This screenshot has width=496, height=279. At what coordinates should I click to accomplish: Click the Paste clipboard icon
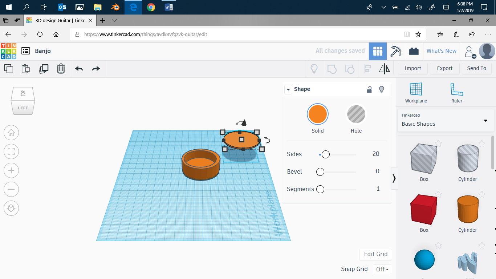(x=26, y=69)
